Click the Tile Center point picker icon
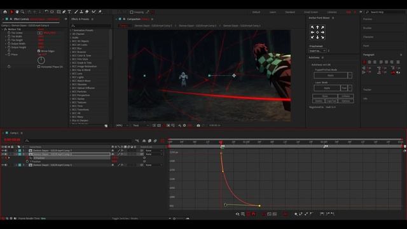Image resolution: width=407 pixels, height=229 pixels. tap(39, 33)
